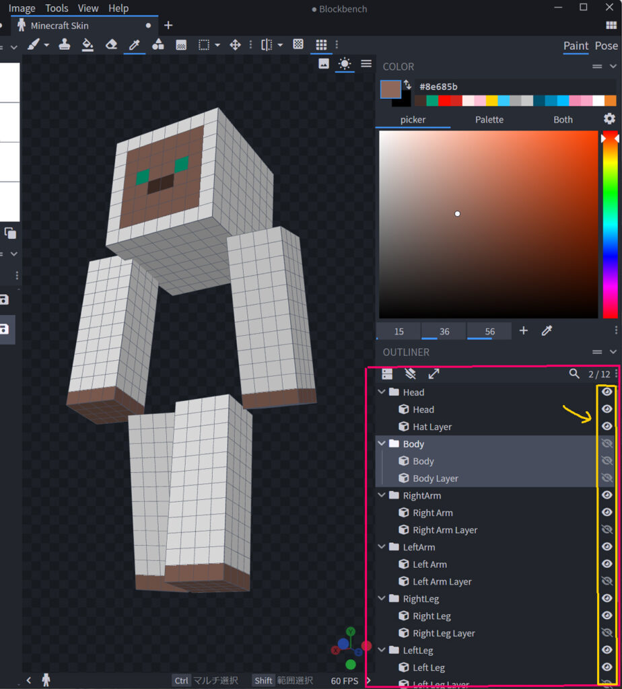Choose the Eraser tool
622x689 pixels.
point(112,45)
